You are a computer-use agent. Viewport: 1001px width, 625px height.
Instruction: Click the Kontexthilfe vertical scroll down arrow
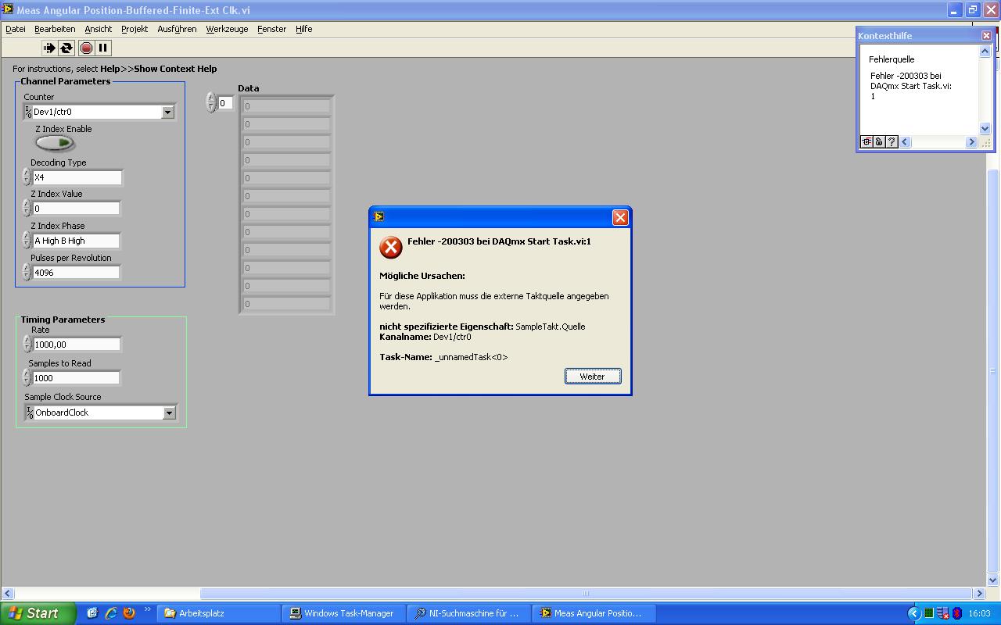click(x=985, y=128)
